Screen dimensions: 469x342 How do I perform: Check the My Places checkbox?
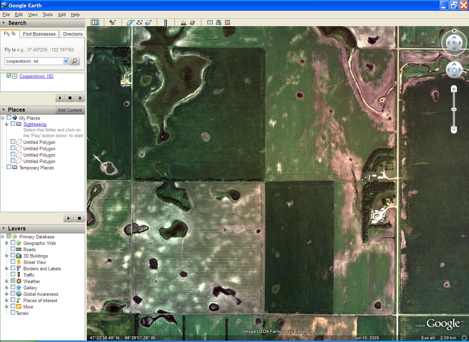coord(9,118)
